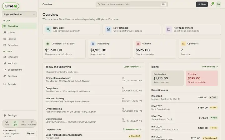Open Estimates in the sidebar

[x=19, y=57]
